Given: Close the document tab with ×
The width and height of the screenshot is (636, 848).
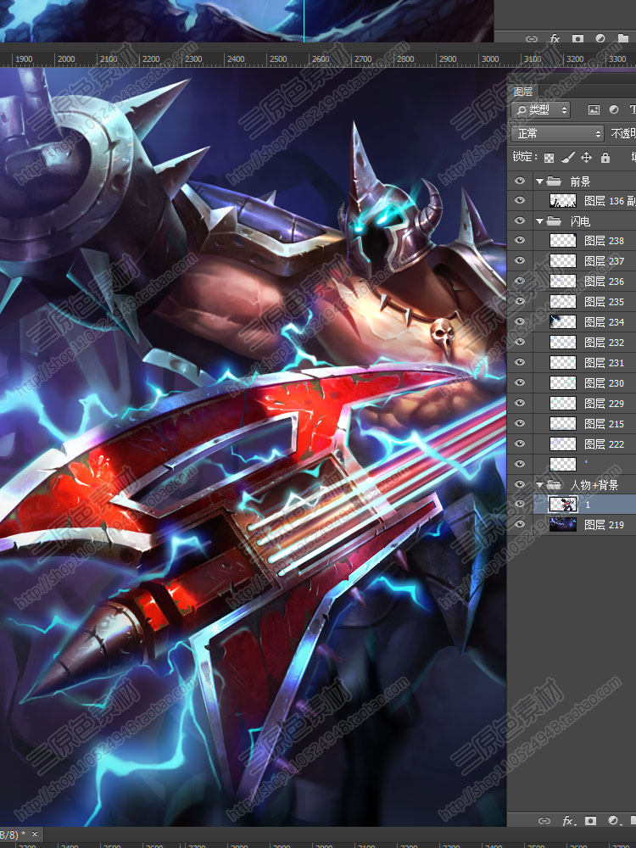Looking at the screenshot, I should (35, 834).
